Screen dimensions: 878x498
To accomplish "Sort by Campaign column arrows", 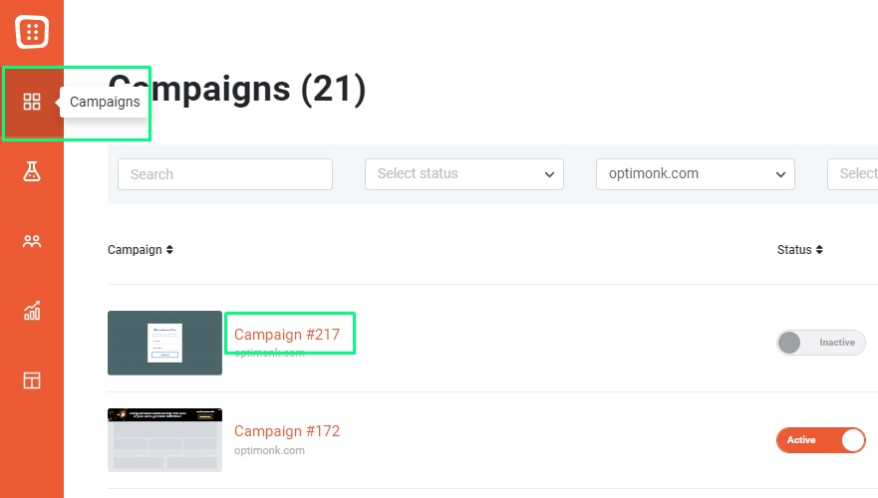I will 169,250.
